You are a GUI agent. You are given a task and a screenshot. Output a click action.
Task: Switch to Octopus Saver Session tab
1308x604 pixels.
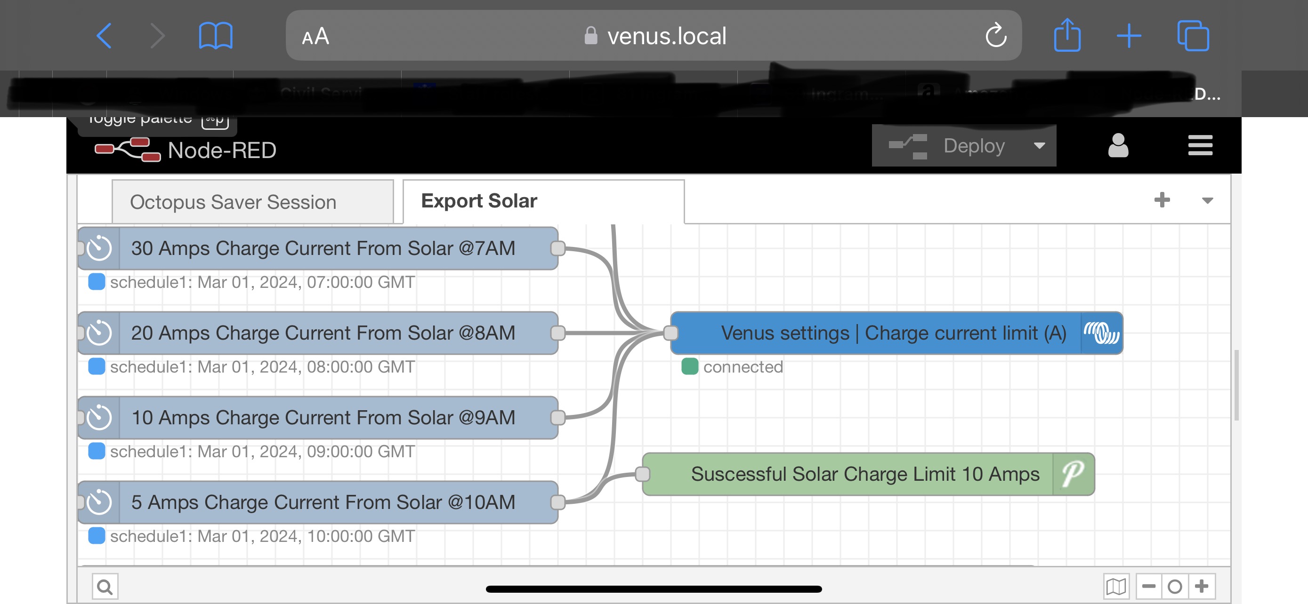[x=252, y=202]
